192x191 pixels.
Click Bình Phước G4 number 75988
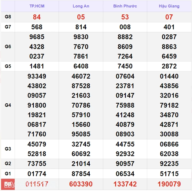pos(125,105)
